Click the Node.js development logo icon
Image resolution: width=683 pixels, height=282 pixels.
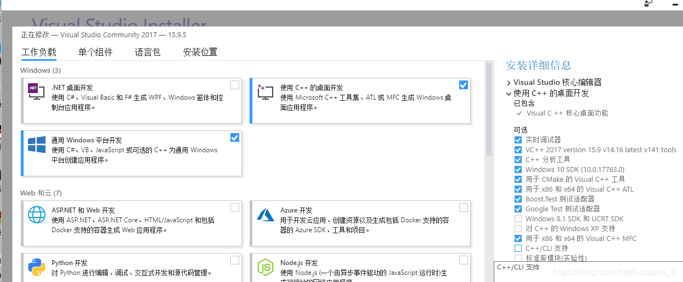pyautogui.click(x=266, y=267)
